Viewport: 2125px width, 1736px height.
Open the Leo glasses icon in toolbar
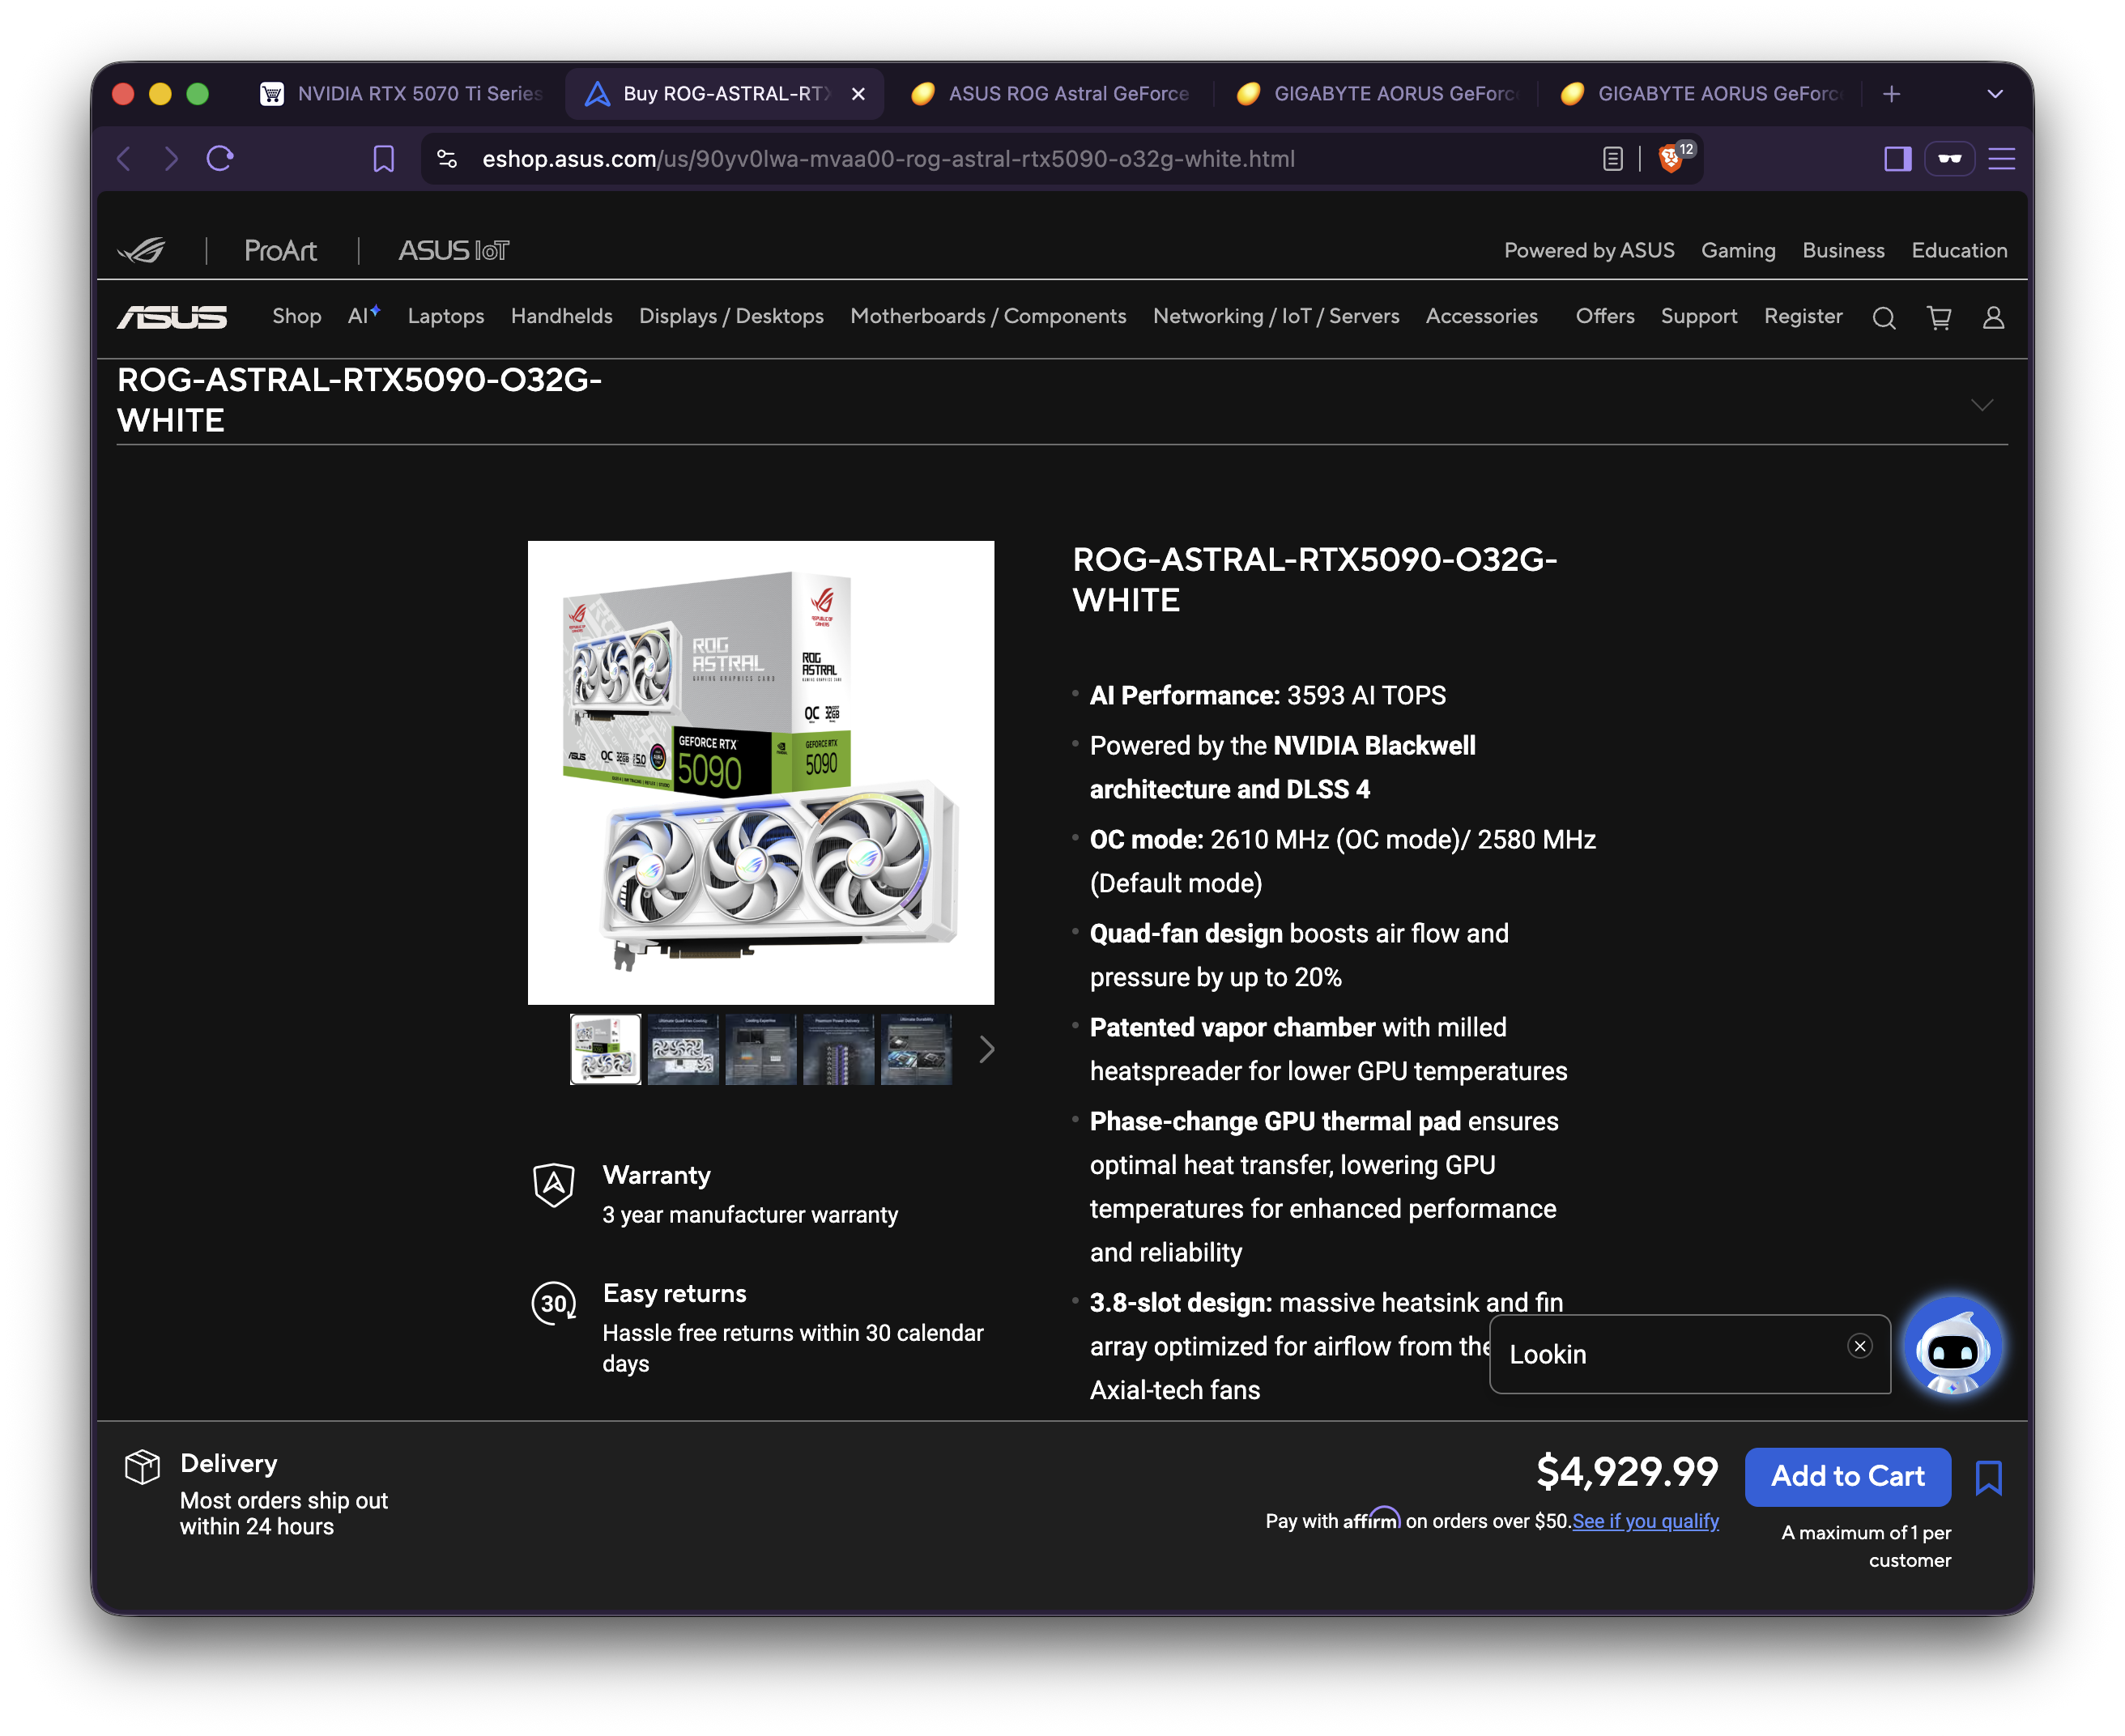1949,159
